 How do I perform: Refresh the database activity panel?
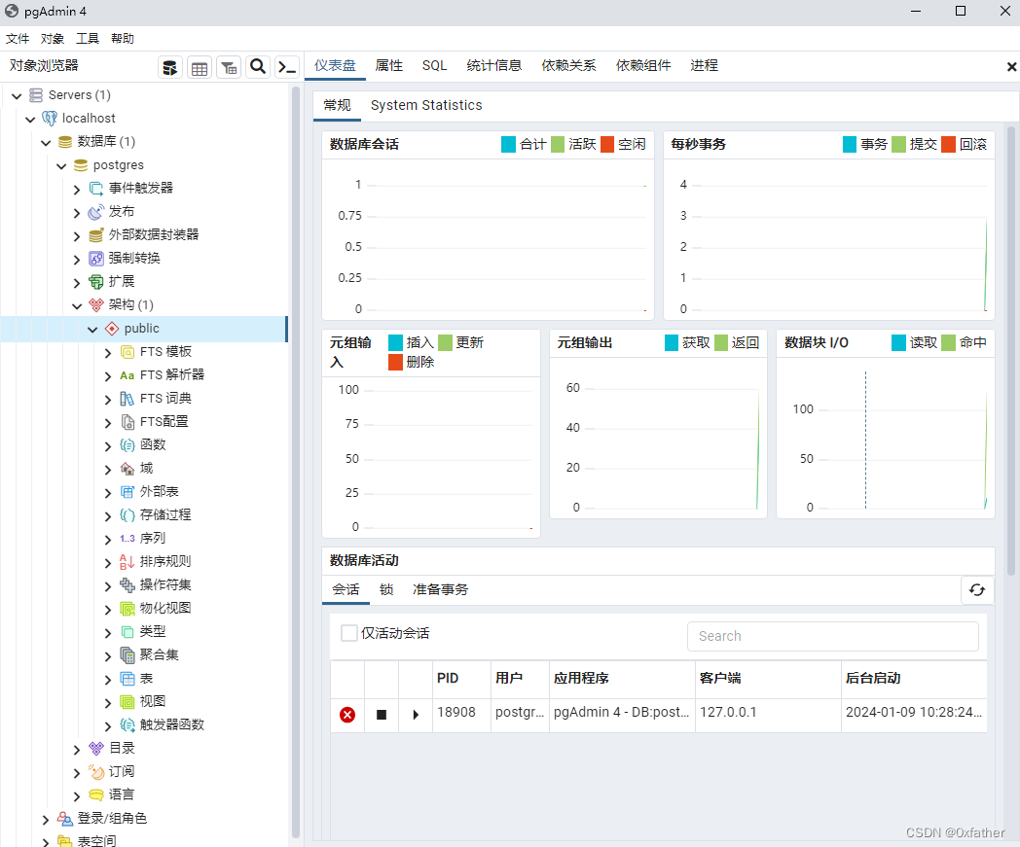[977, 590]
